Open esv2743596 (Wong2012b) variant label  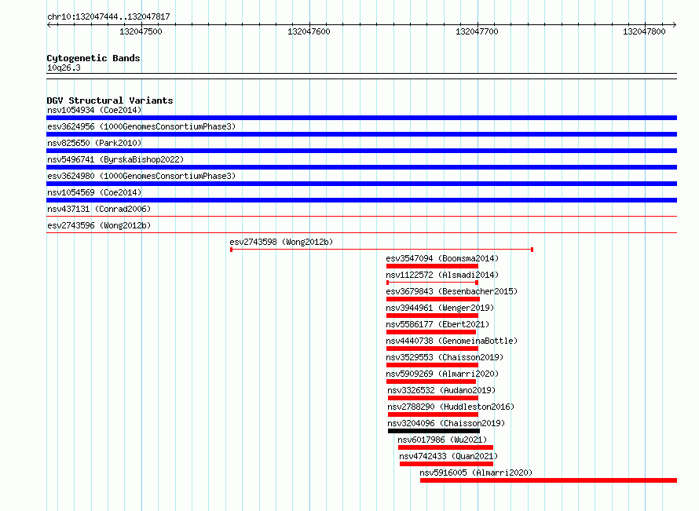(99, 225)
